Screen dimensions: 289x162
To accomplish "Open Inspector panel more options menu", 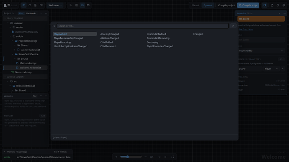I will [x=284, y=13].
